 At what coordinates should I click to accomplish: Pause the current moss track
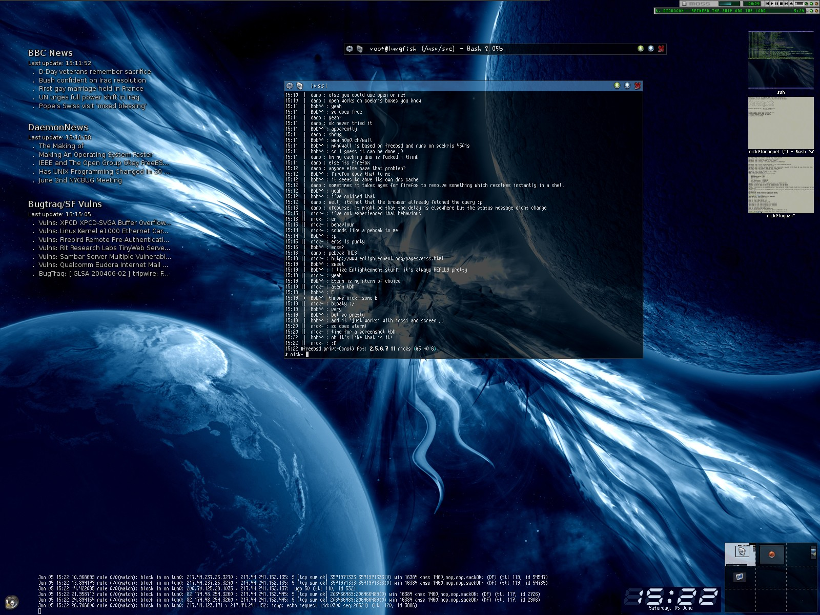776,4
